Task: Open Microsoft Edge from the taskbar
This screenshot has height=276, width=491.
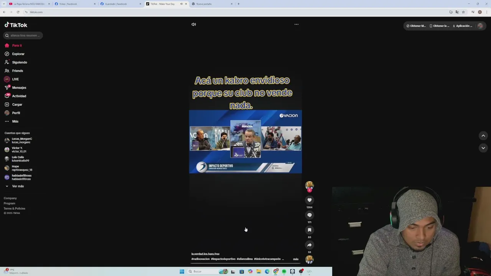Action: pyautogui.click(x=267, y=271)
